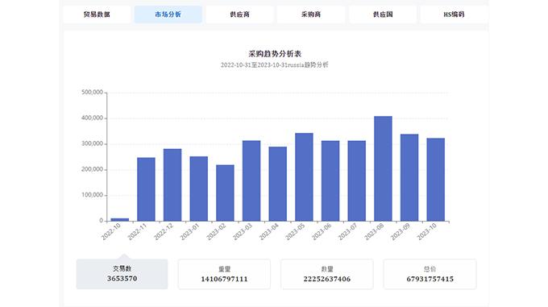Click the 2022-10 x-axis label
The image size is (548, 307).
[110, 232]
